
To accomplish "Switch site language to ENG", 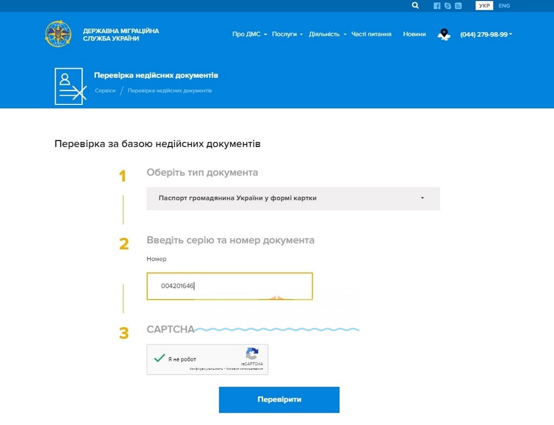I will point(504,6).
